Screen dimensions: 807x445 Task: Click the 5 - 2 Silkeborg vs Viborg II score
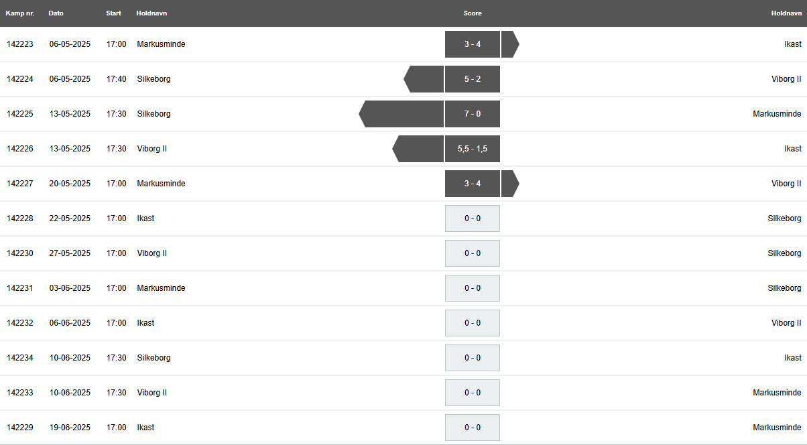pos(473,79)
